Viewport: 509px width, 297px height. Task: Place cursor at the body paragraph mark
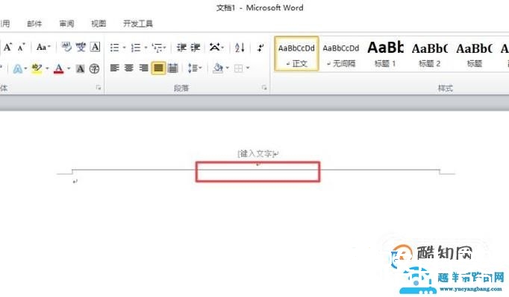(75, 182)
